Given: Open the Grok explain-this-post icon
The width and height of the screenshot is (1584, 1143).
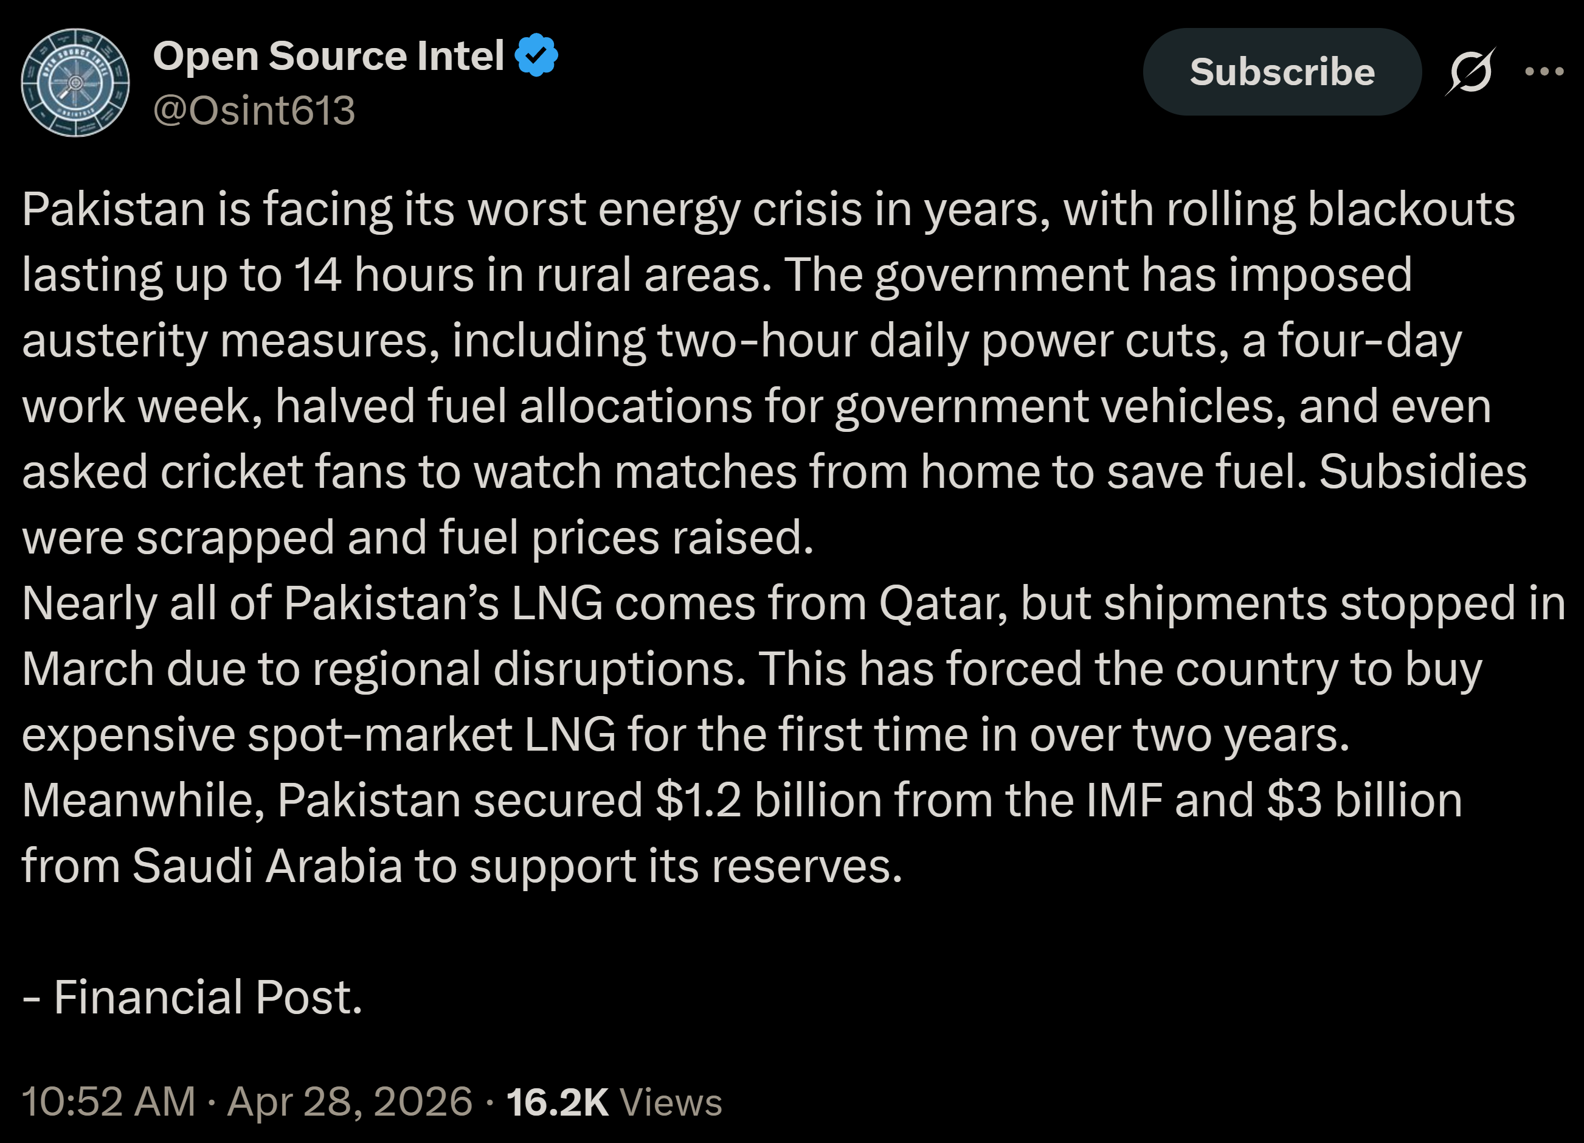Looking at the screenshot, I should pos(1470,71).
